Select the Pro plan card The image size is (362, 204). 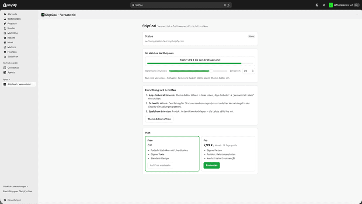[228, 154]
